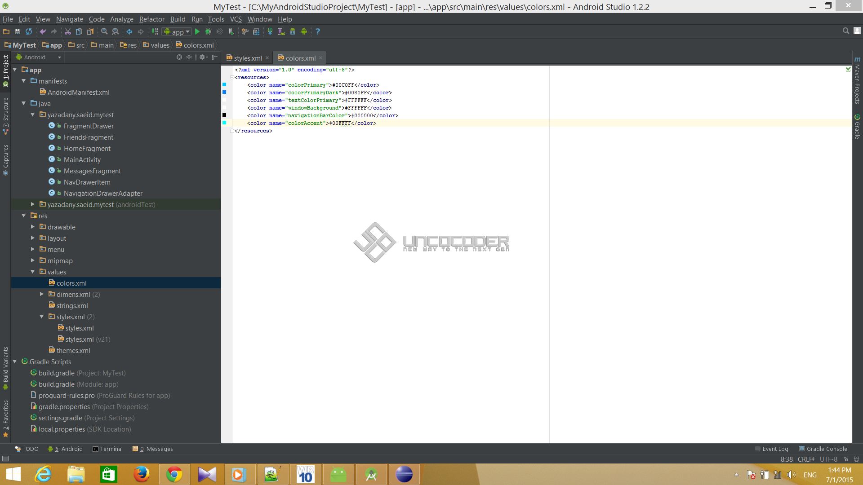
Task: Toggle the Build Variants side panel
Action: coord(5,368)
